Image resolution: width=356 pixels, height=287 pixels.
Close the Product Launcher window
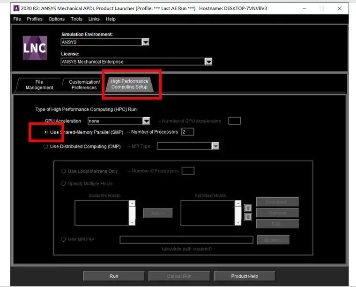point(340,8)
